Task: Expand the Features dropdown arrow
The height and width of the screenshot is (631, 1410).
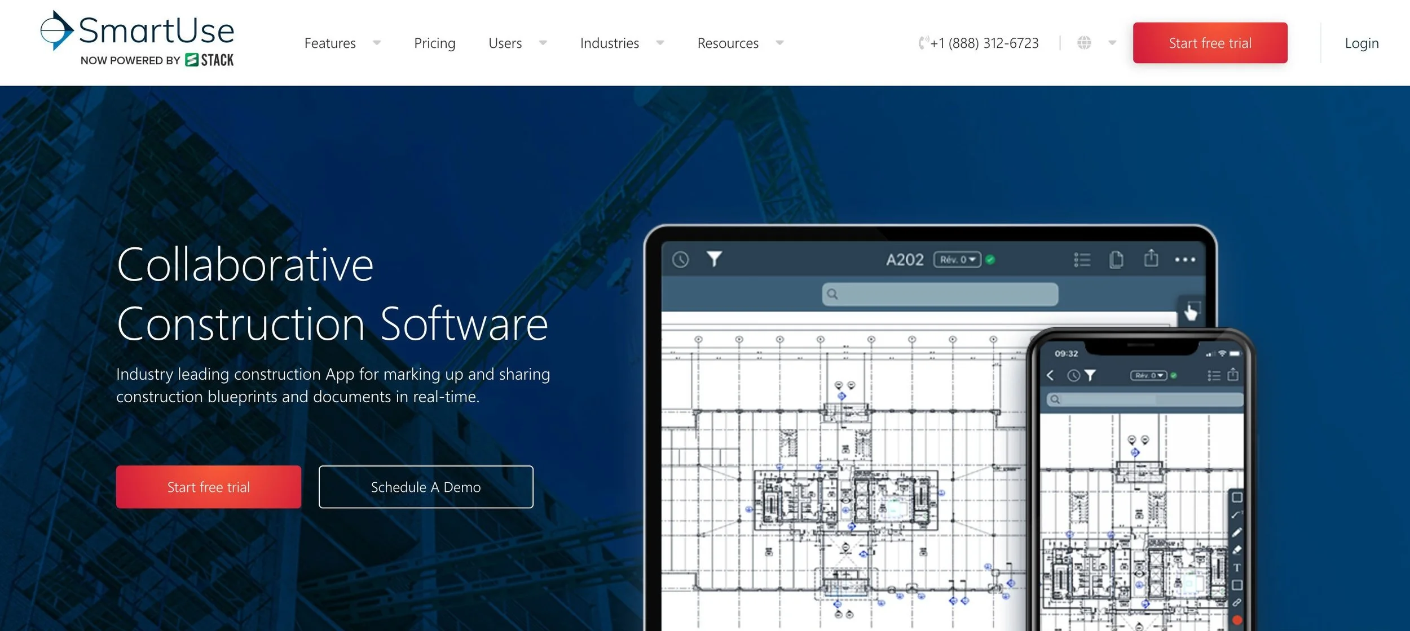Action: coord(377,43)
